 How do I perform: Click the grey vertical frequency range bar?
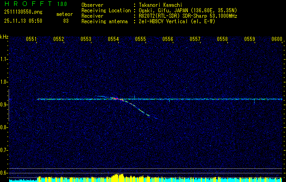click(9, 105)
